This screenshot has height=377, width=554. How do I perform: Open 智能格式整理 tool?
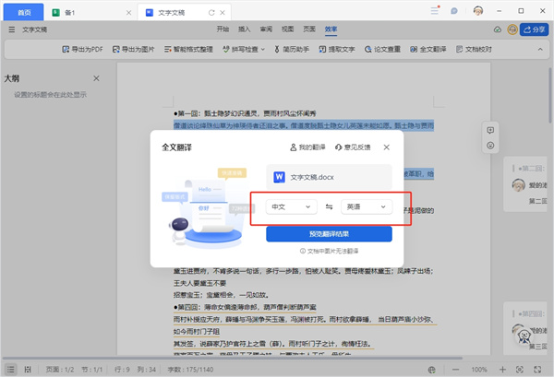point(188,50)
